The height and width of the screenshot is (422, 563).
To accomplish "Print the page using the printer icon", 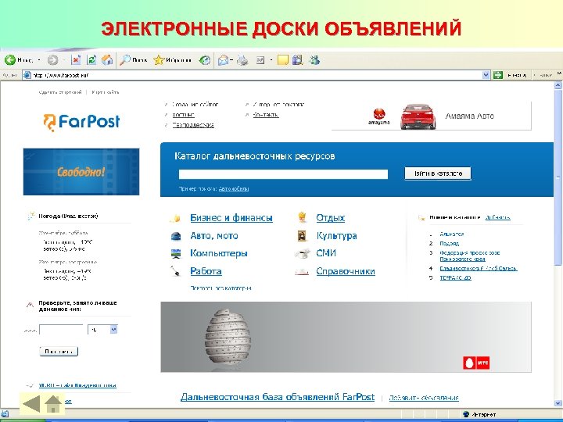I will click(242, 60).
